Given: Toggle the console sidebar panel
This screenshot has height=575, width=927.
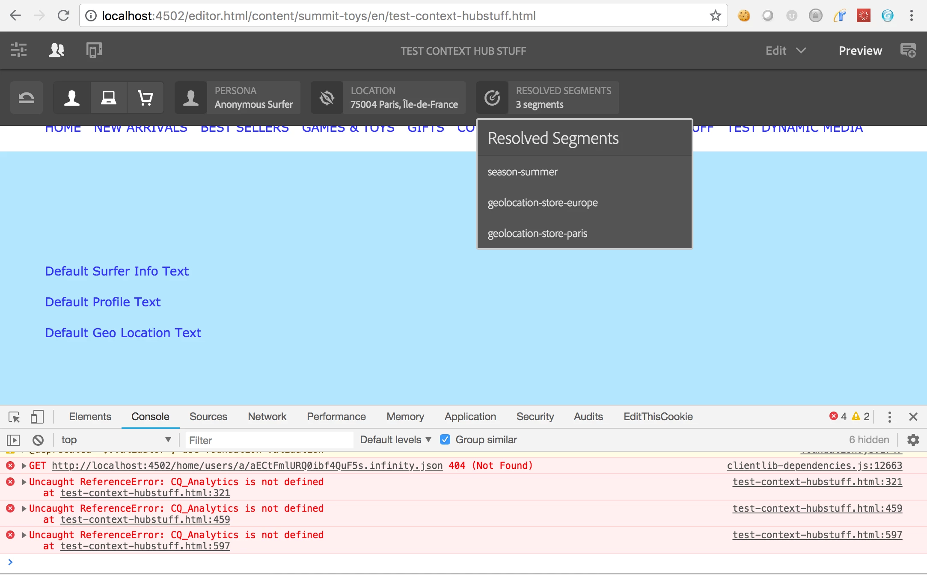Looking at the screenshot, I should click(x=13, y=440).
